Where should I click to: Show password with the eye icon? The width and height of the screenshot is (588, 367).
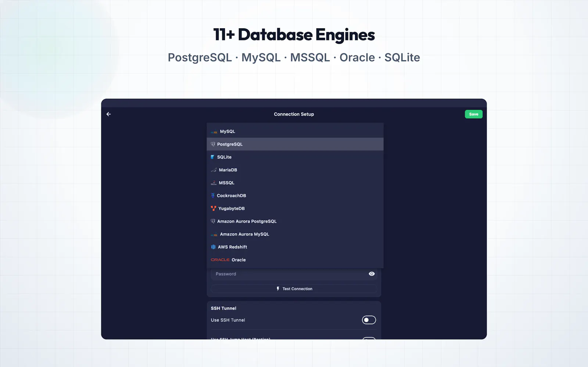pyautogui.click(x=372, y=274)
